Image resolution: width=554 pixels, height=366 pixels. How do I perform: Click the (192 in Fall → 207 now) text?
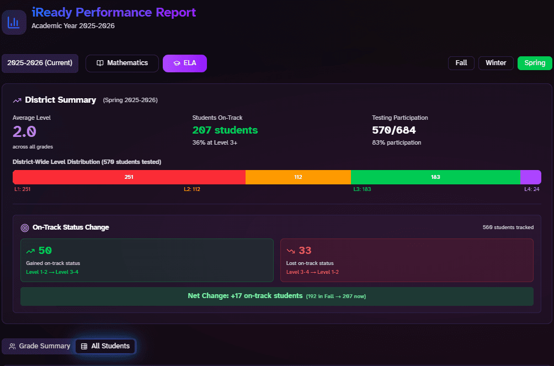click(x=335, y=296)
